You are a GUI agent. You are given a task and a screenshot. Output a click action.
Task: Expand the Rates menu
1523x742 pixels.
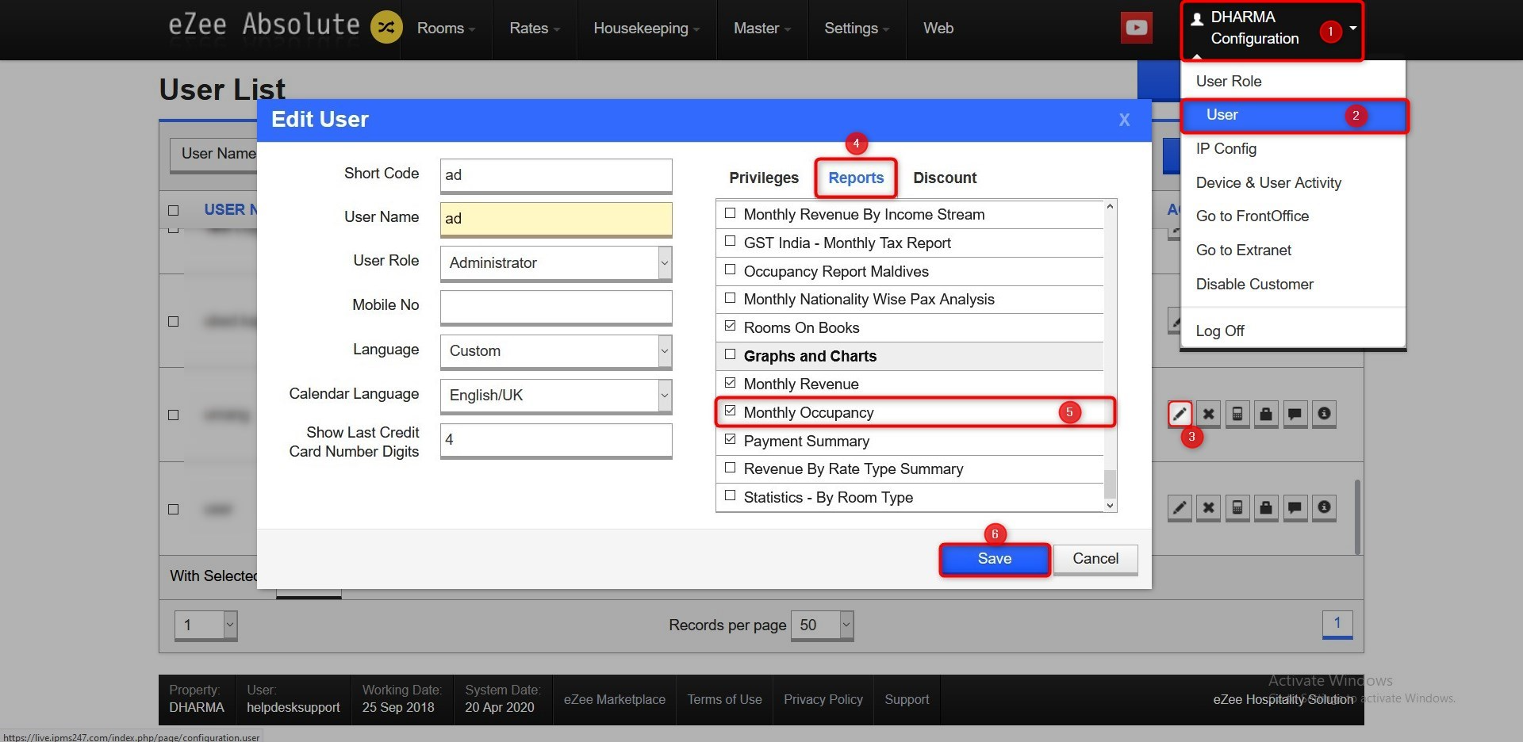pyautogui.click(x=535, y=29)
